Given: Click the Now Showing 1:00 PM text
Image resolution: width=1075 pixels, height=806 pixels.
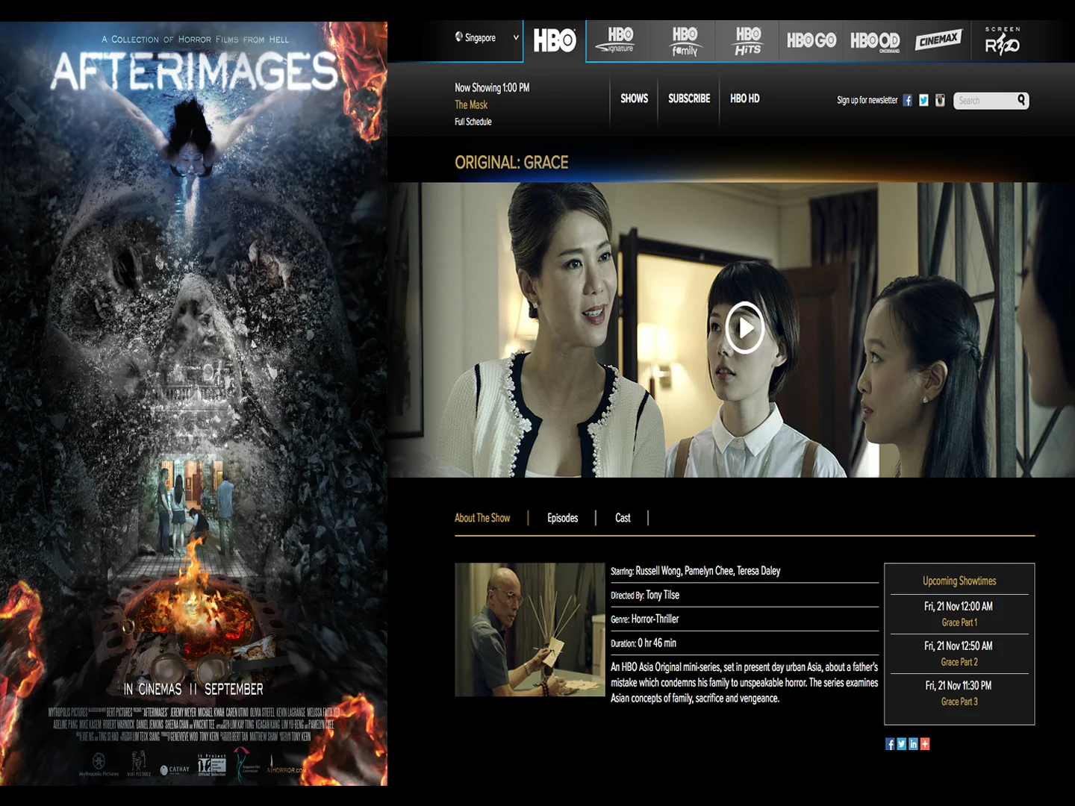Looking at the screenshot, I should click(492, 88).
